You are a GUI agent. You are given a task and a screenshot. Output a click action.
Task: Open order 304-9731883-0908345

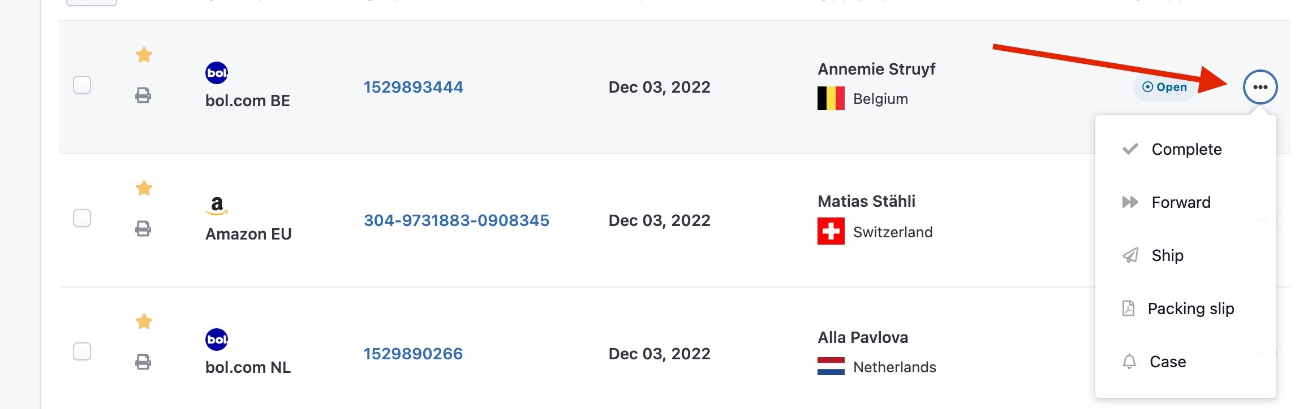pyautogui.click(x=456, y=220)
